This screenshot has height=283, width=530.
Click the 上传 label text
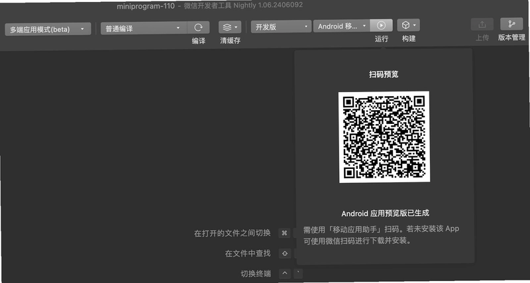[482, 38]
